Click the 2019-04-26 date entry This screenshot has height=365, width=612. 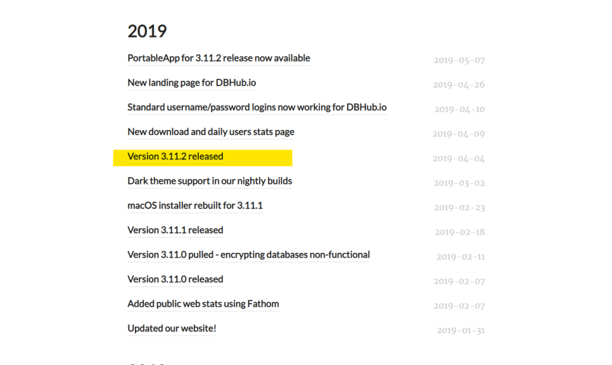pos(459,85)
